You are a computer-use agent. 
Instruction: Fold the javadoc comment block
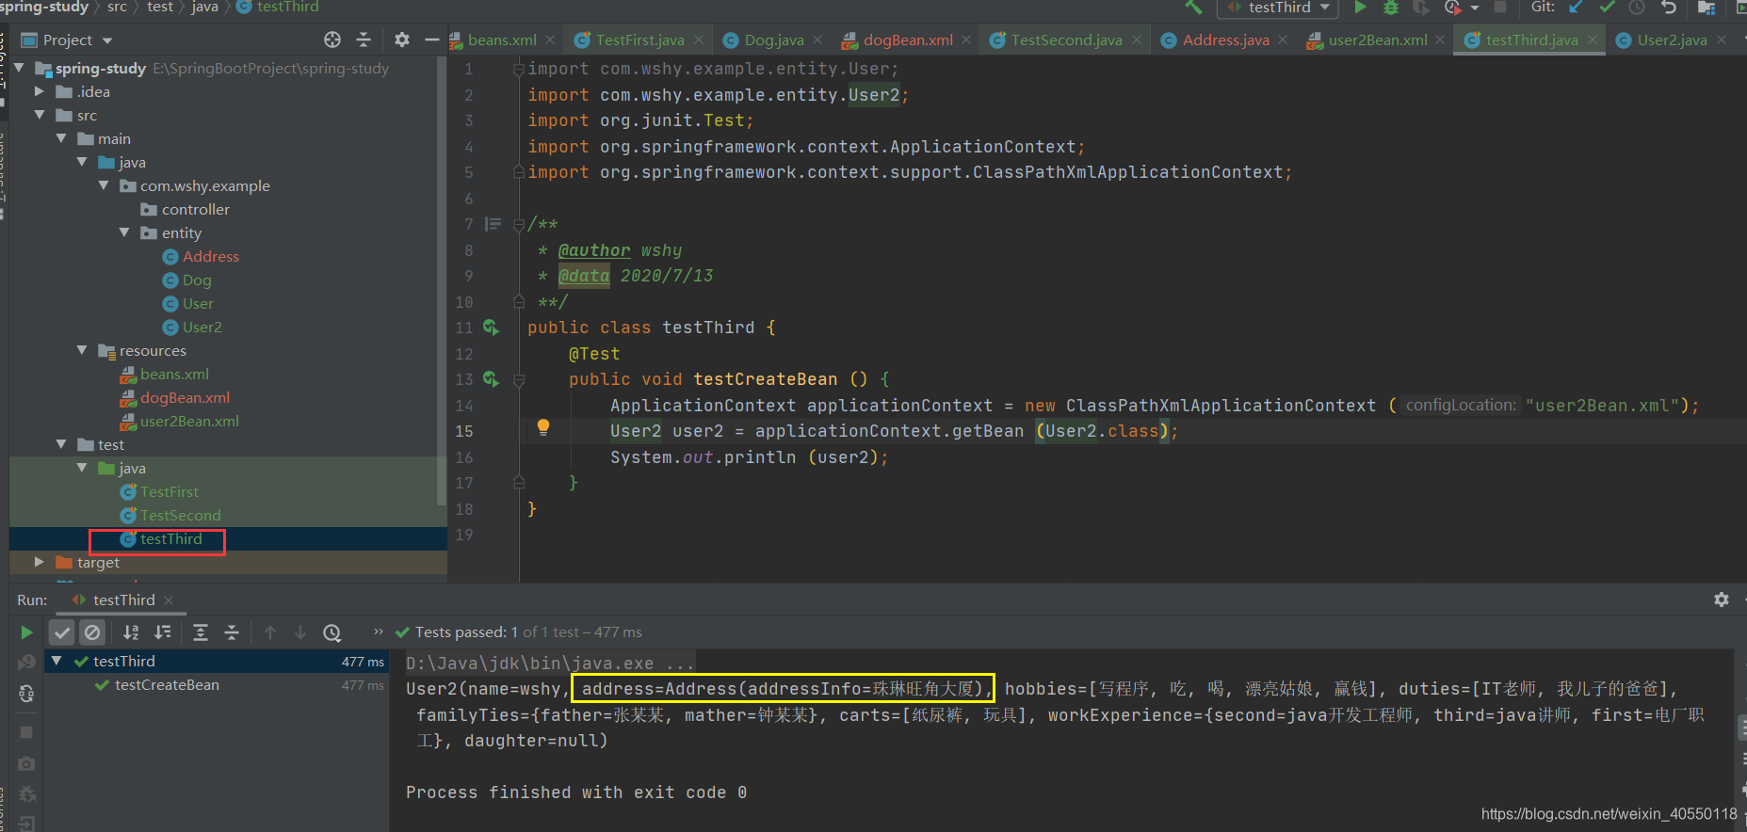(519, 224)
